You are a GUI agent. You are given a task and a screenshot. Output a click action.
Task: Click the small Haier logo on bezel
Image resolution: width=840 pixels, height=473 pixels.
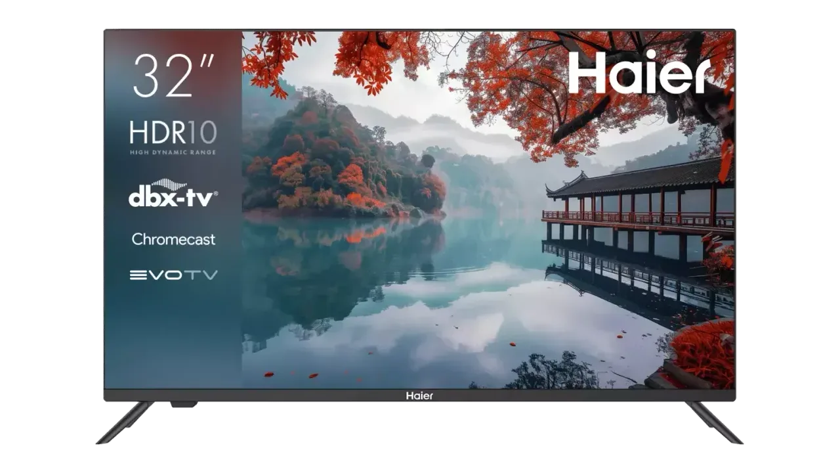click(419, 395)
